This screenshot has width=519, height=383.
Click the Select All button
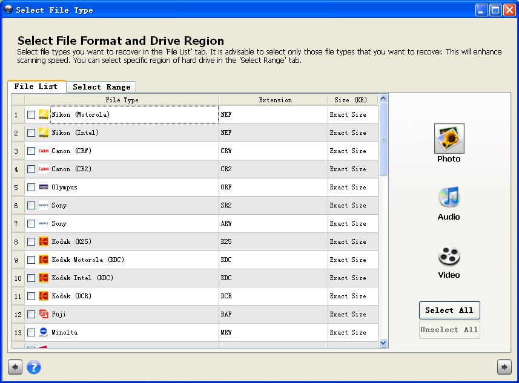[449, 310]
